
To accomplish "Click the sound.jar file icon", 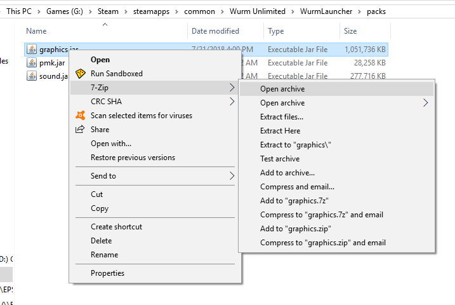I will (x=32, y=76).
